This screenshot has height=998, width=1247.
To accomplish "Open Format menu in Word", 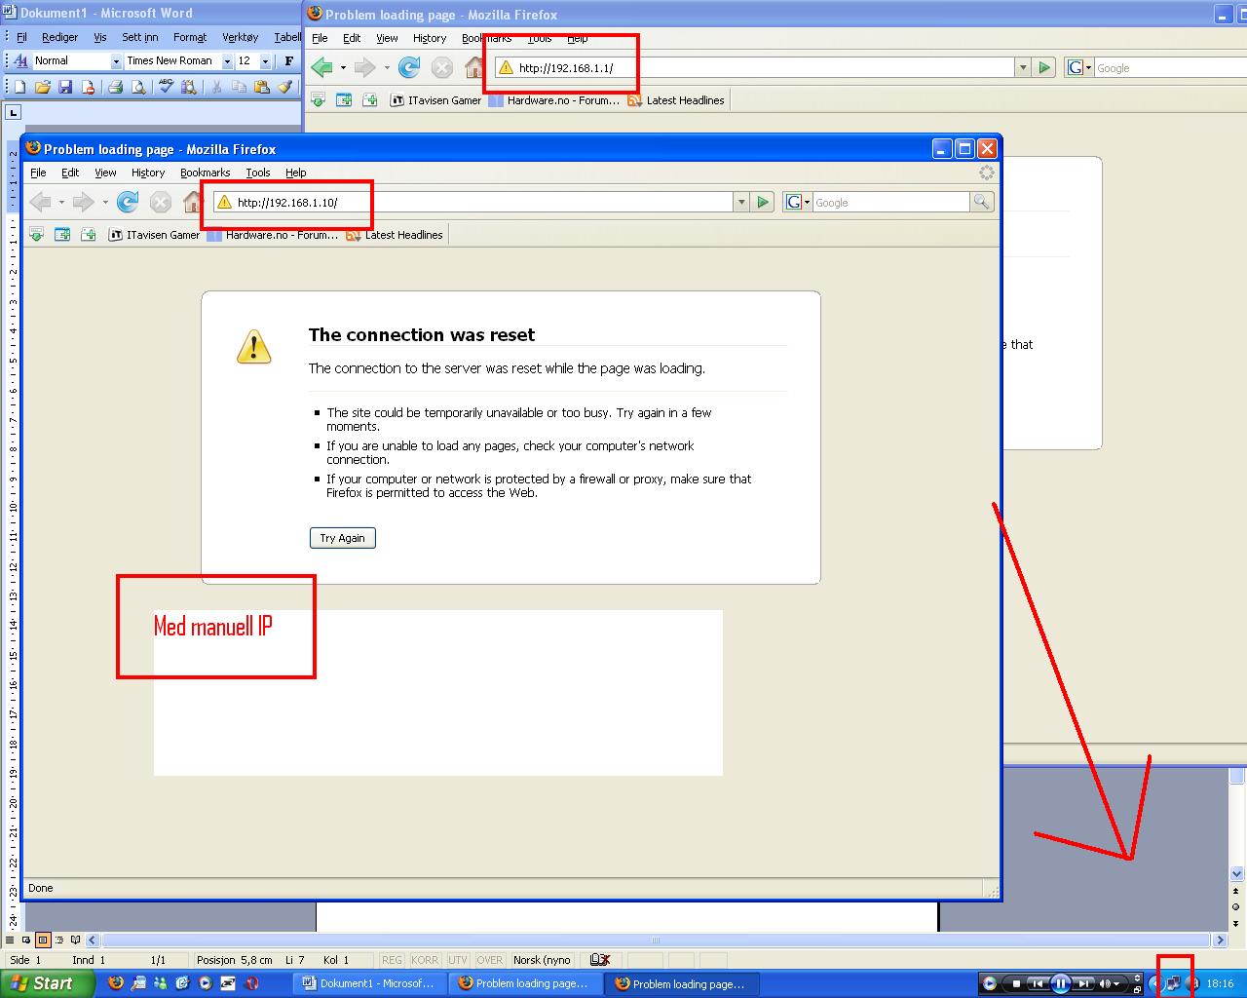I will [190, 37].
